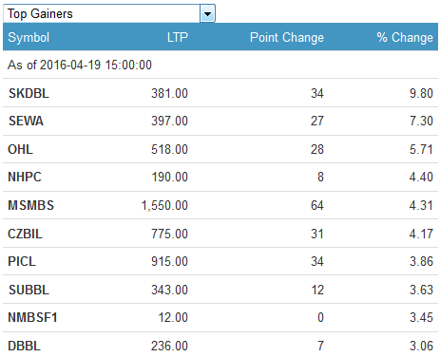This screenshot has width=440, height=357.
Task: Open the MSMBS symbol link
Action: 30,205
